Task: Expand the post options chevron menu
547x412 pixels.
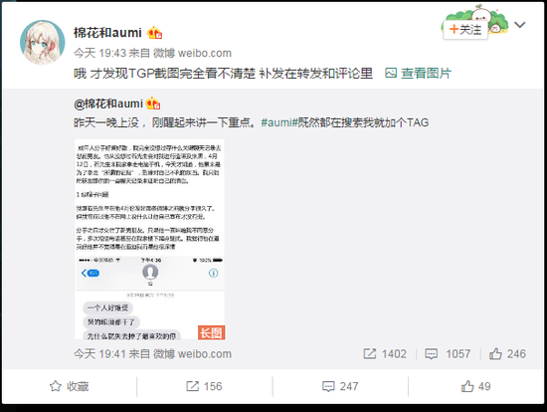Action: (x=520, y=25)
